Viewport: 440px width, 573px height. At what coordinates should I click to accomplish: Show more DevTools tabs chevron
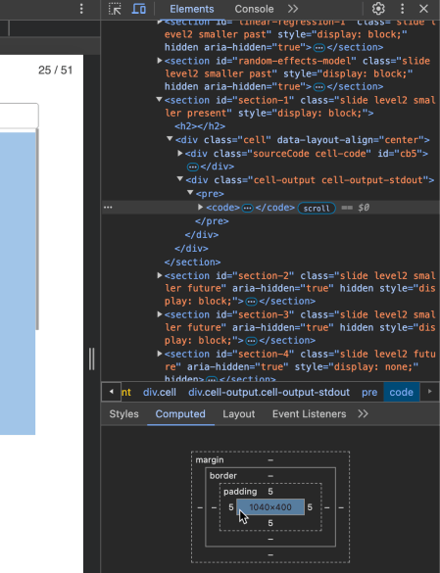pos(293,9)
